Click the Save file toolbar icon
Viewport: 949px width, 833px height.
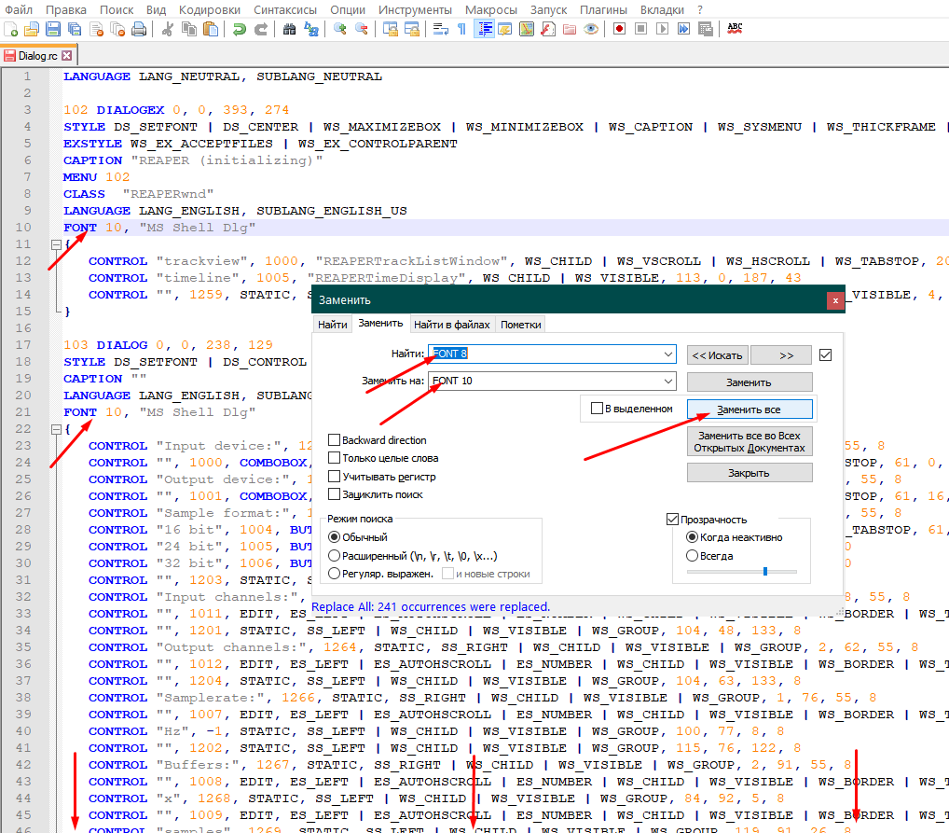[x=53, y=29]
